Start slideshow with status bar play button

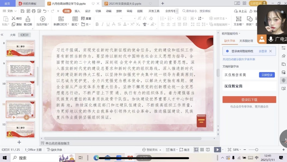217,150
